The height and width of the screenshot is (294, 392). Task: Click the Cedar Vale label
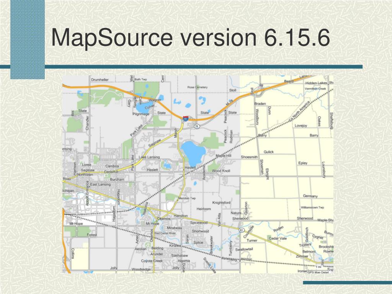coord(278,238)
